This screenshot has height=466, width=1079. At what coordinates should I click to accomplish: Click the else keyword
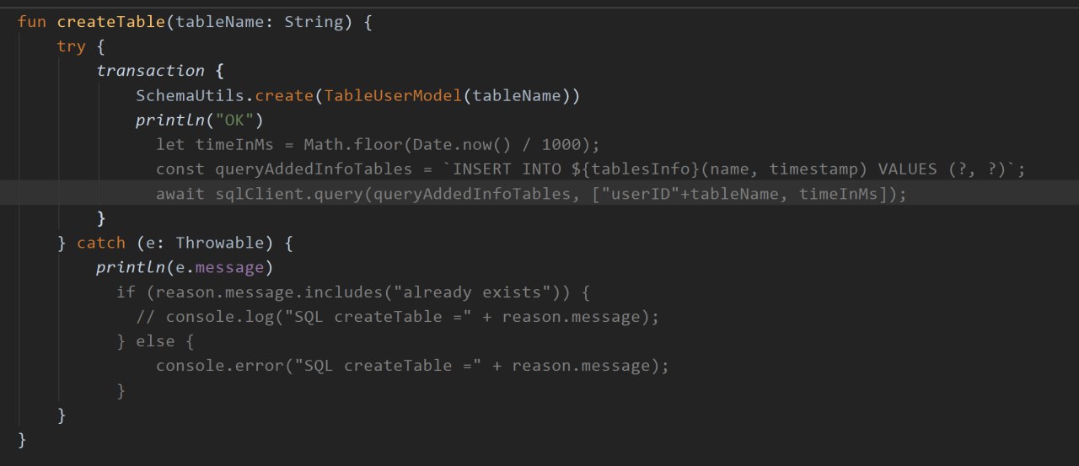[x=156, y=341]
